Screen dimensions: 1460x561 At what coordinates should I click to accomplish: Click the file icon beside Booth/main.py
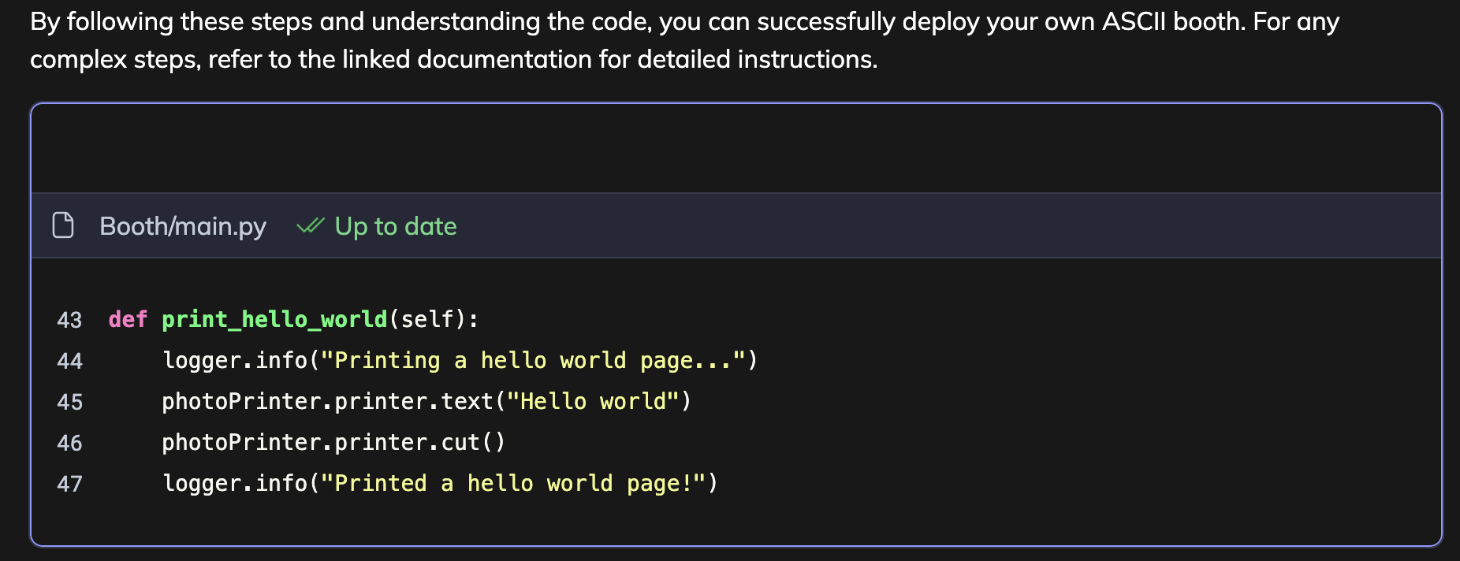pos(63,225)
